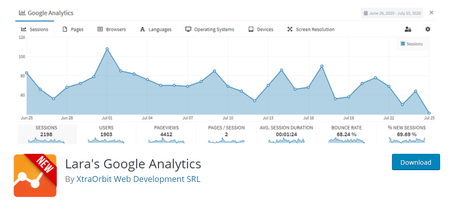Image resolution: width=456 pixels, height=206 pixels.
Task: Select the Languages tab
Action: pos(156,29)
